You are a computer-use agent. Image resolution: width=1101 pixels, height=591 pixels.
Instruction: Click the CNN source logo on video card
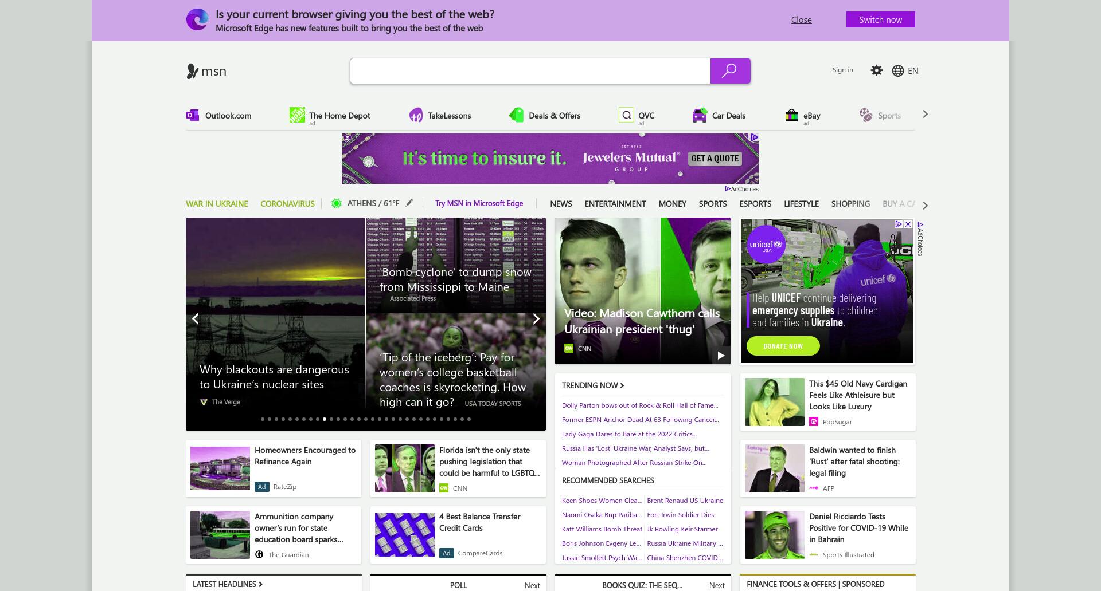[569, 348]
